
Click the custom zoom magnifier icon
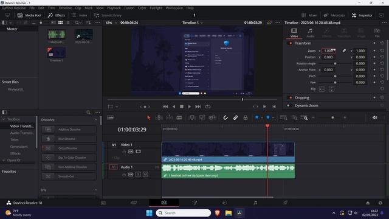pyautogui.click(x=304, y=117)
